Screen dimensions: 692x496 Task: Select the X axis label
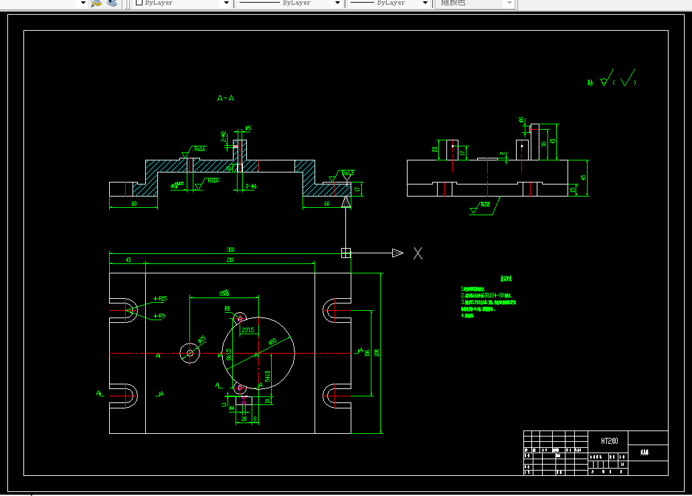[x=418, y=253]
